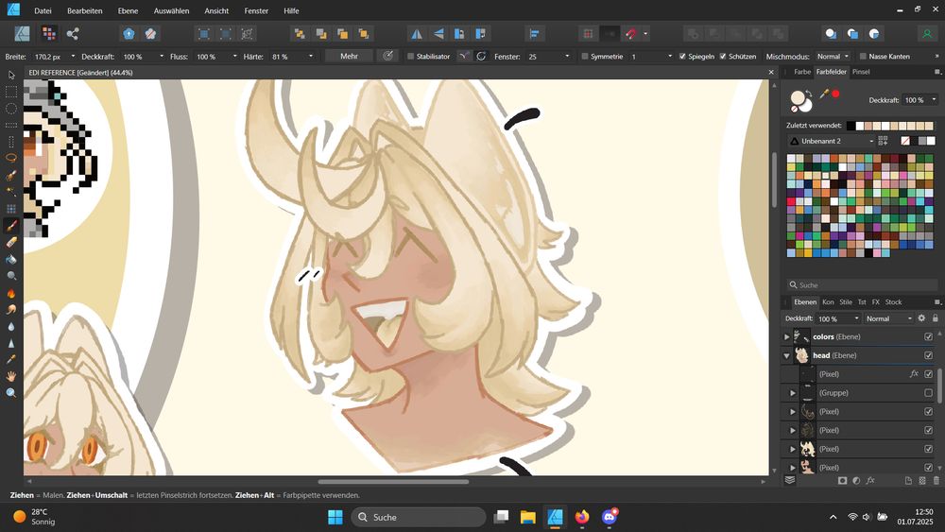Hide the head layer via its checkbox

(928, 355)
